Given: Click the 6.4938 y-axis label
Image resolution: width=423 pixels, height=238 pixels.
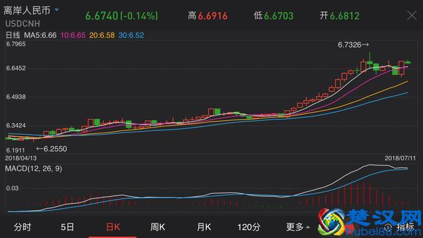Looking at the screenshot, I should (16, 97).
